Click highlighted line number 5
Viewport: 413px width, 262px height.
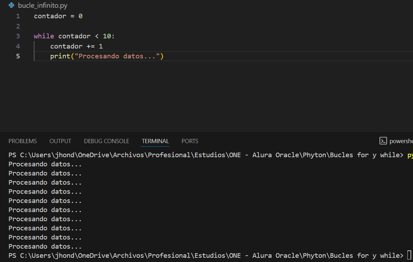(x=18, y=56)
